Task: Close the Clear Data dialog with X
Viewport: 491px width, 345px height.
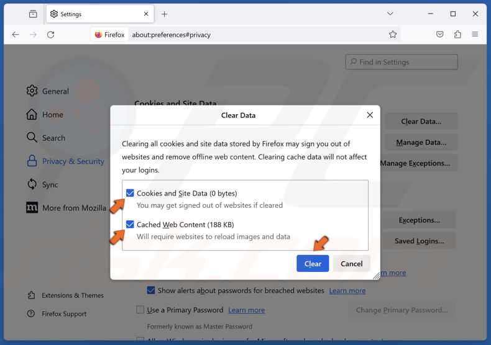Action: pos(370,115)
